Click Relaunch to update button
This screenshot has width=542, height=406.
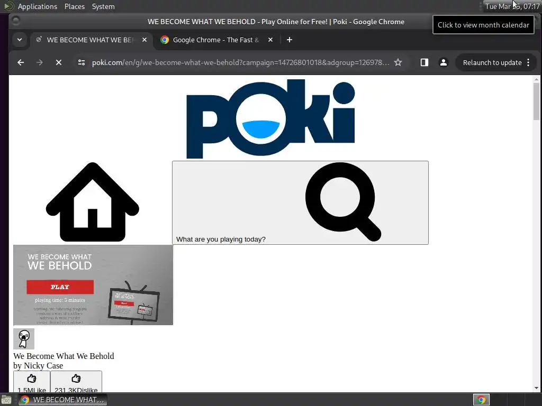pos(492,62)
